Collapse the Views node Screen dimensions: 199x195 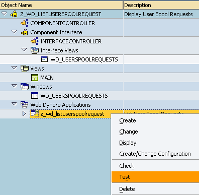coord(14,68)
